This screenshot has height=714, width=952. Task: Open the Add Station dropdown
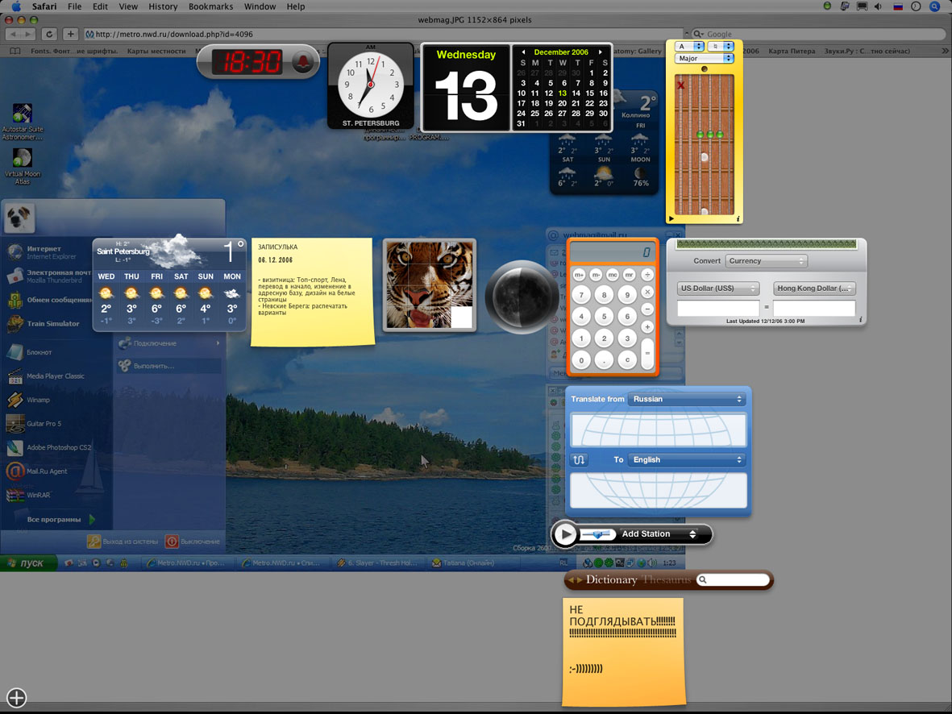(659, 534)
